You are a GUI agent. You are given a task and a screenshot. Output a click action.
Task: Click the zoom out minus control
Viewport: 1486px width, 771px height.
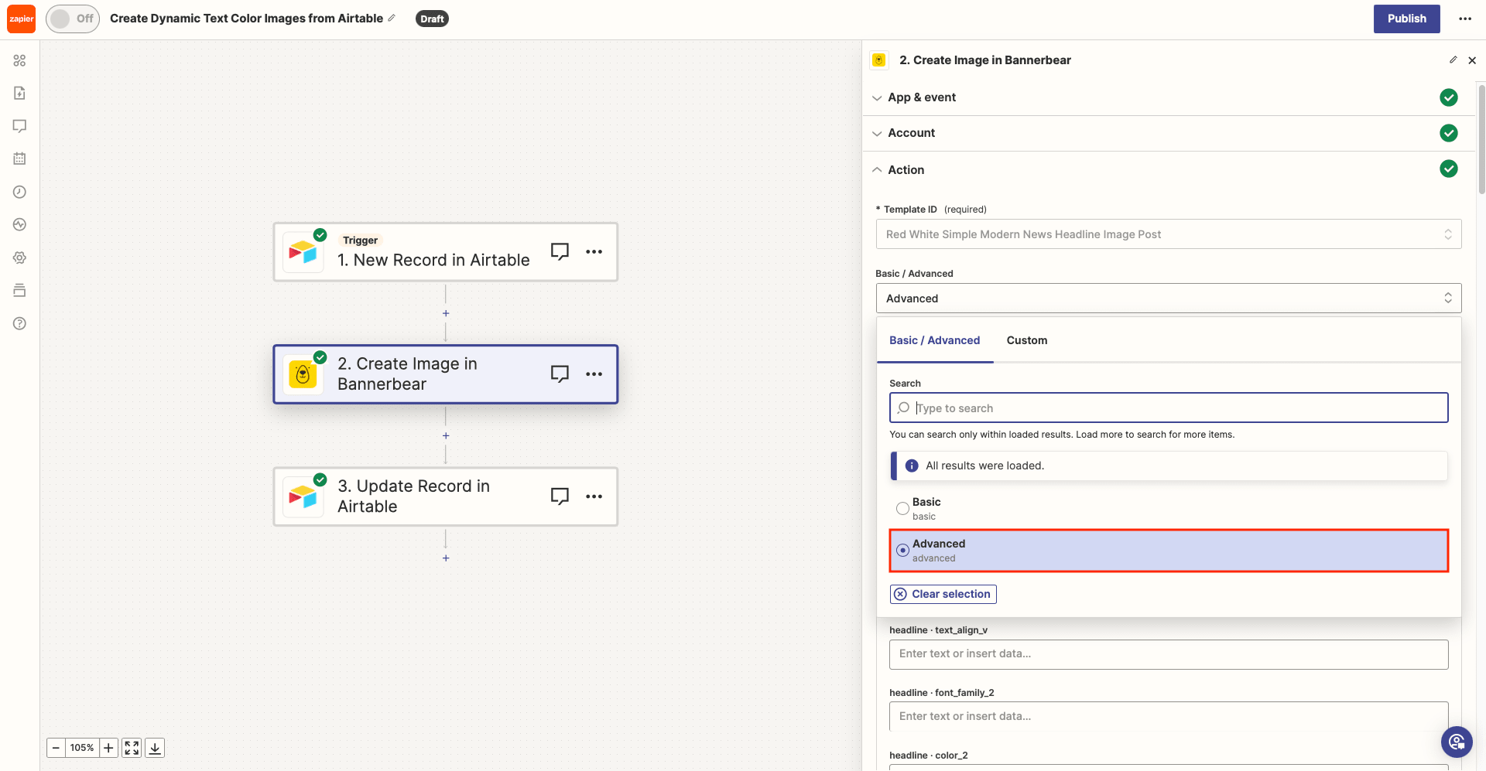point(55,748)
